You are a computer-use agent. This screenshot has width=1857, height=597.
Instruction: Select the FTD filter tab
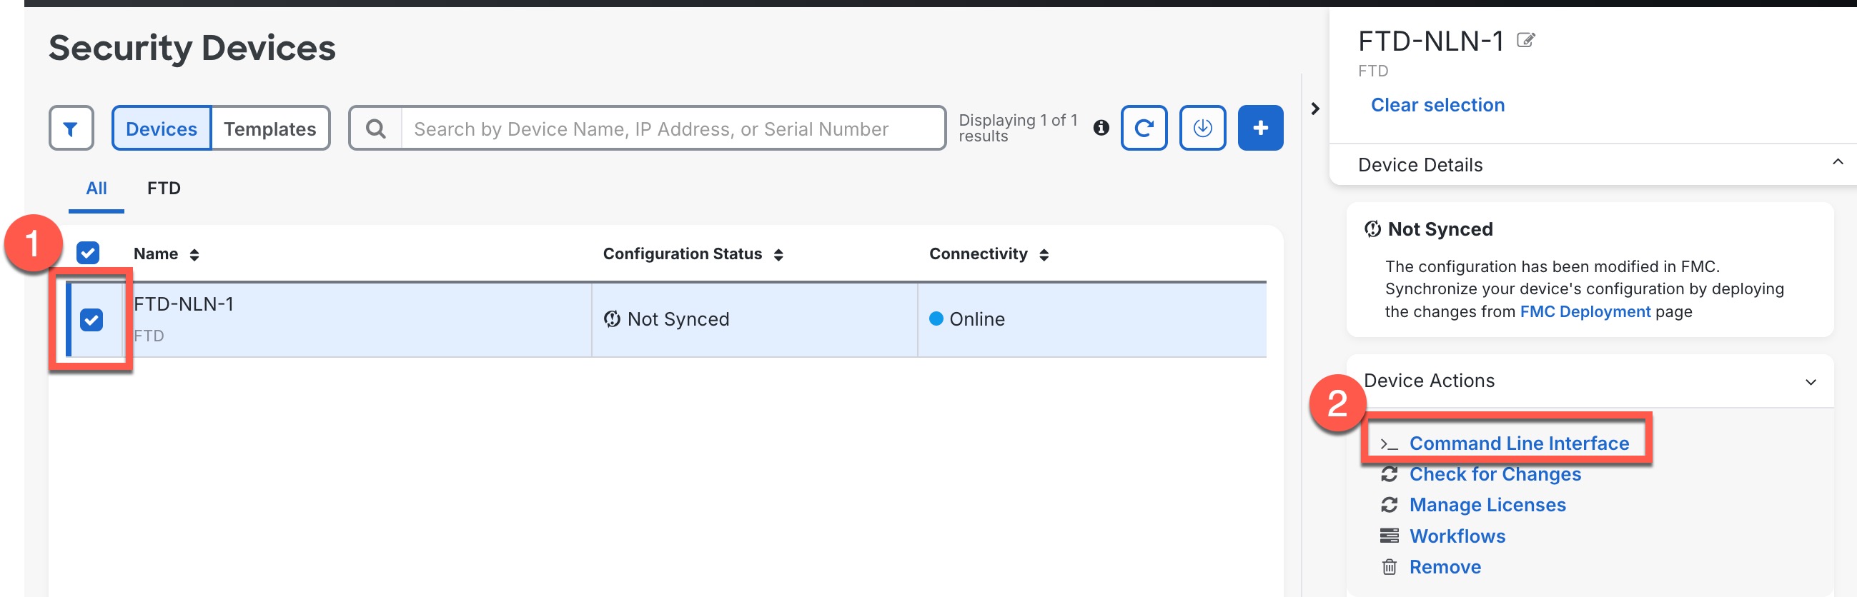(x=164, y=189)
